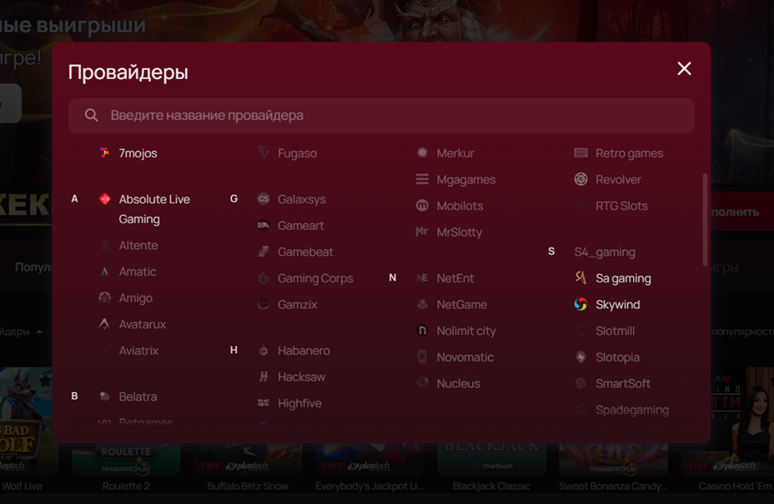Click the provider list scrollbar
This screenshot has width=774, height=504.
click(705, 219)
